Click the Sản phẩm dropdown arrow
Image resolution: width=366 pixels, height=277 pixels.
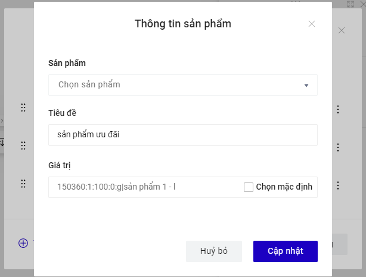pyautogui.click(x=306, y=85)
